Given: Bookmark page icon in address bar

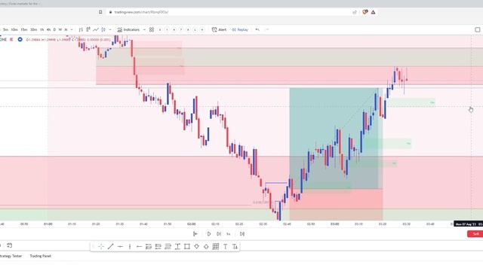Looking at the screenshot, I should tap(100, 12).
